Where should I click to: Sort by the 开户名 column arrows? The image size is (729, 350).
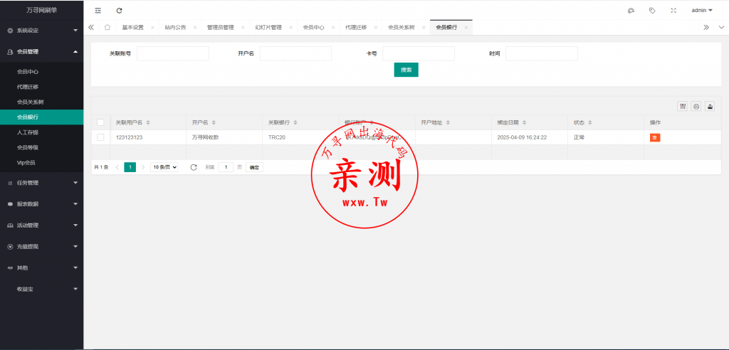(214, 122)
